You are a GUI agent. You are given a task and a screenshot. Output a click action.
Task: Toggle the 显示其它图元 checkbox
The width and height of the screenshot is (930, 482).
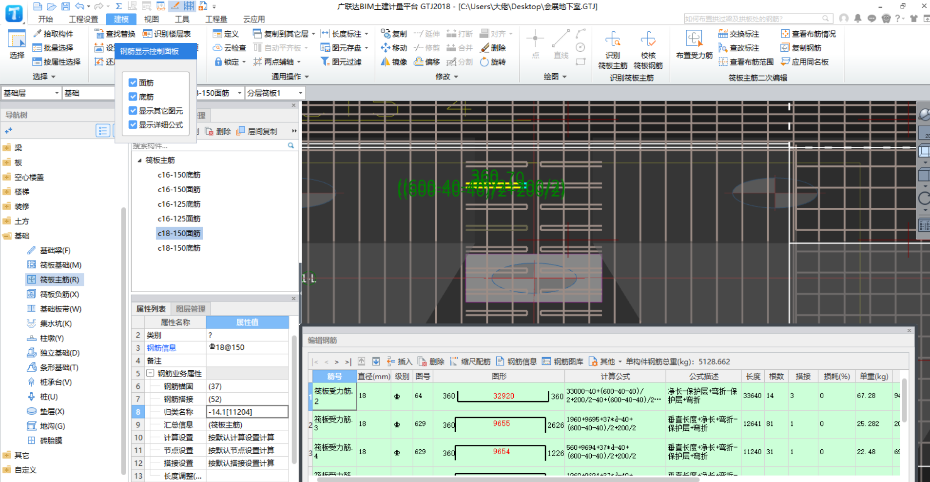click(x=133, y=111)
